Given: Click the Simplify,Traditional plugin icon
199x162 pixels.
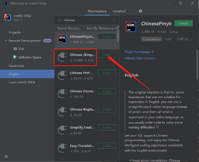Looking at the screenshot, I should point(62,130).
